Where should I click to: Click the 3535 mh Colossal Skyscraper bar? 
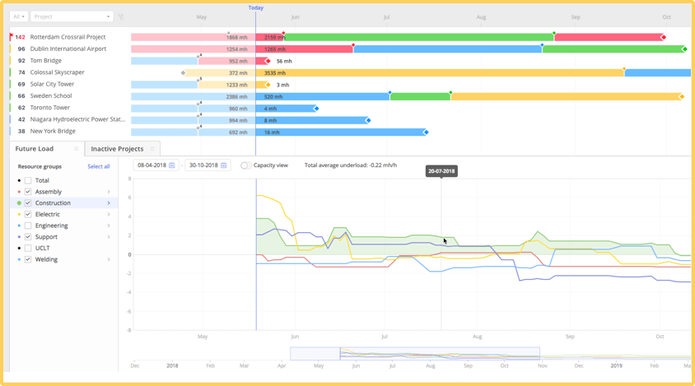pyautogui.click(x=440, y=72)
